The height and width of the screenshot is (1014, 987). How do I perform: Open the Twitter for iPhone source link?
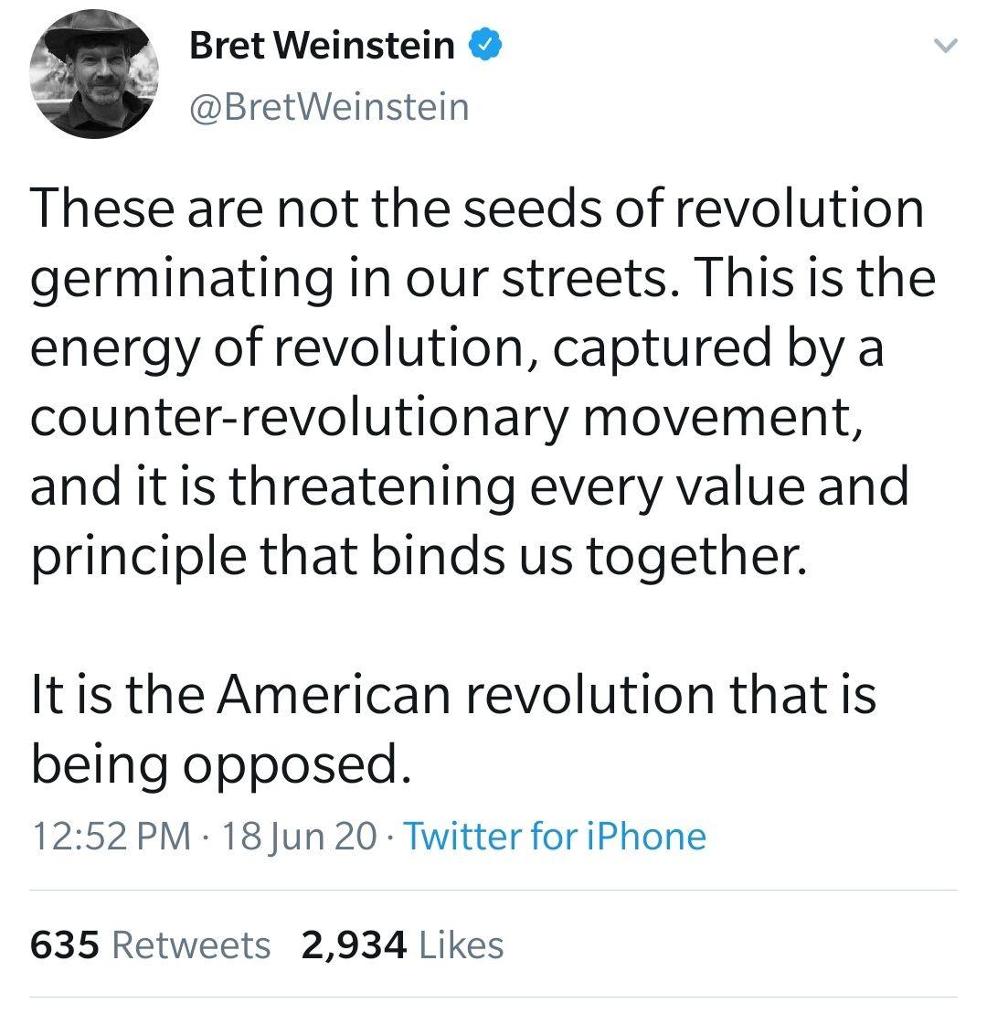[555, 836]
